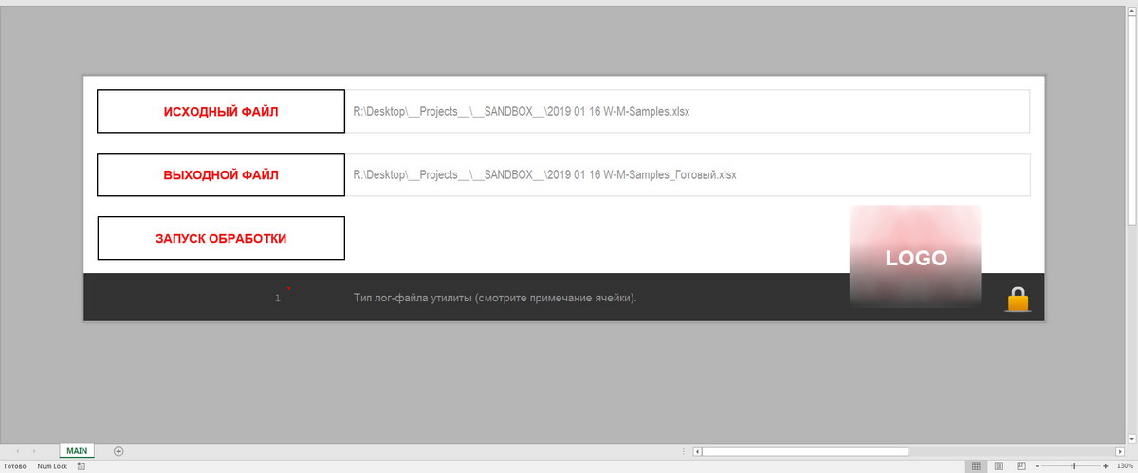Click the vertical scrollbar thumb
This screenshot has height=473, width=1138.
pos(1131,119)
